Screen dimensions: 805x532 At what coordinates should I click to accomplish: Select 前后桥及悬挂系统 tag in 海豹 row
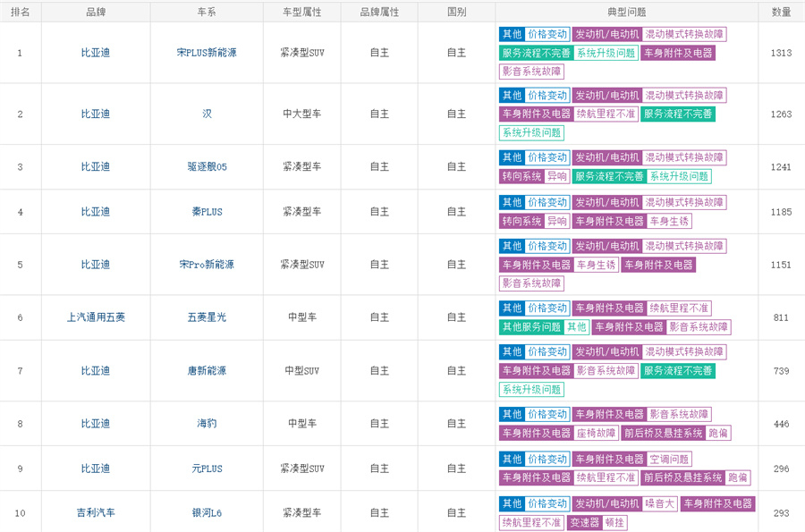click(x=664, y=433)
